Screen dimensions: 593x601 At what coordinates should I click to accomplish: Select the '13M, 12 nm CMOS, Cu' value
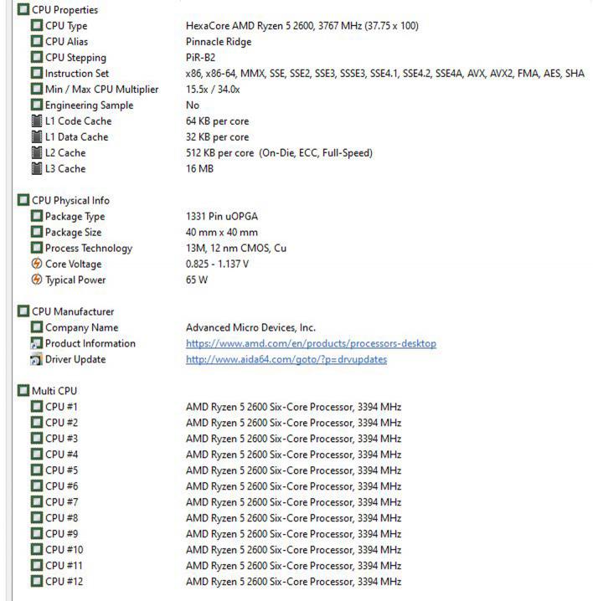click(236, 248)
